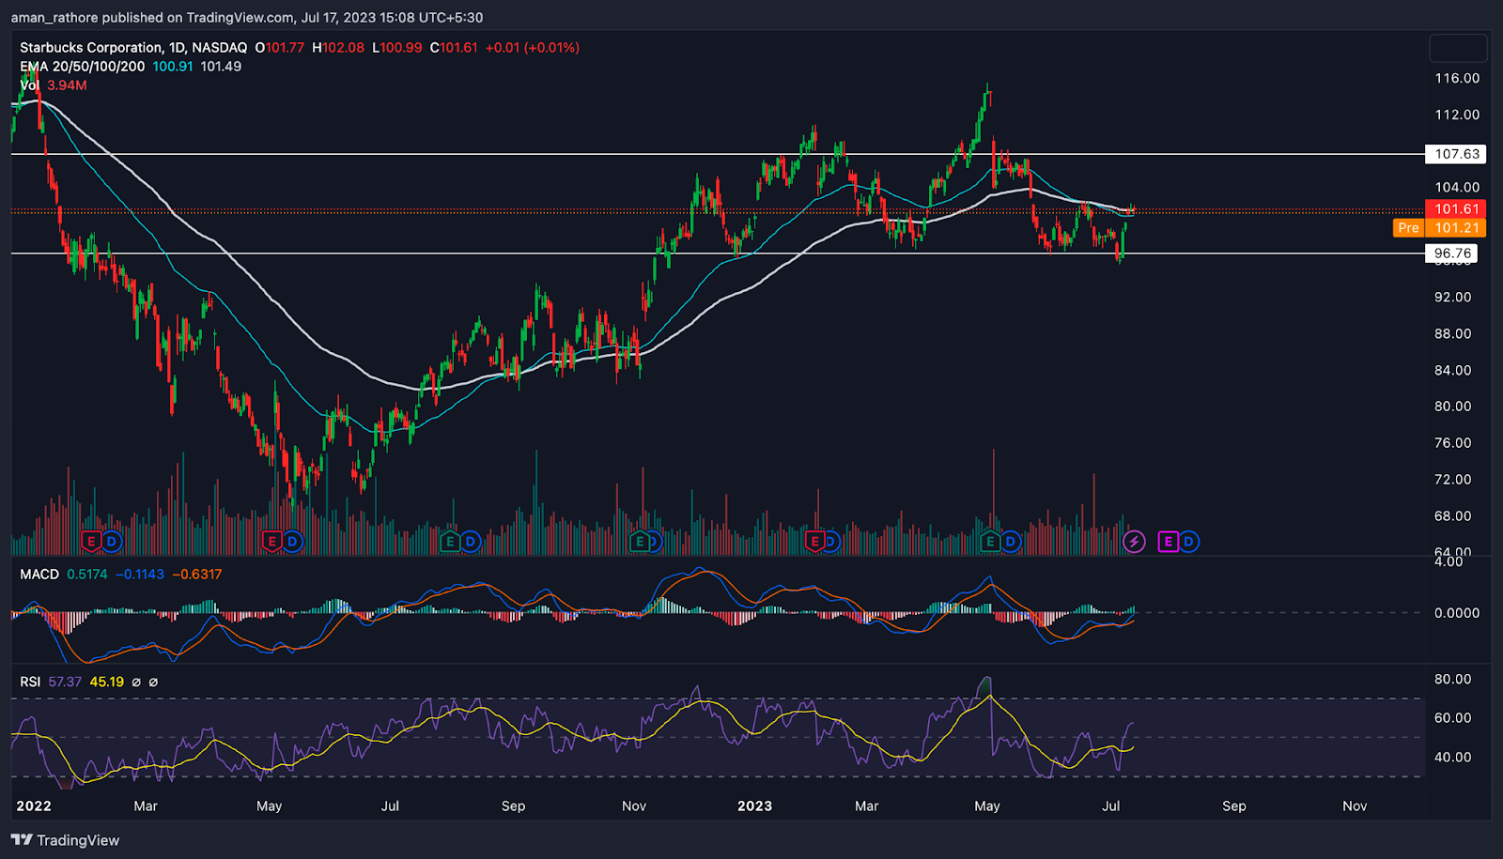Click the empty box in chart top-right corner

coord(1458,48)
